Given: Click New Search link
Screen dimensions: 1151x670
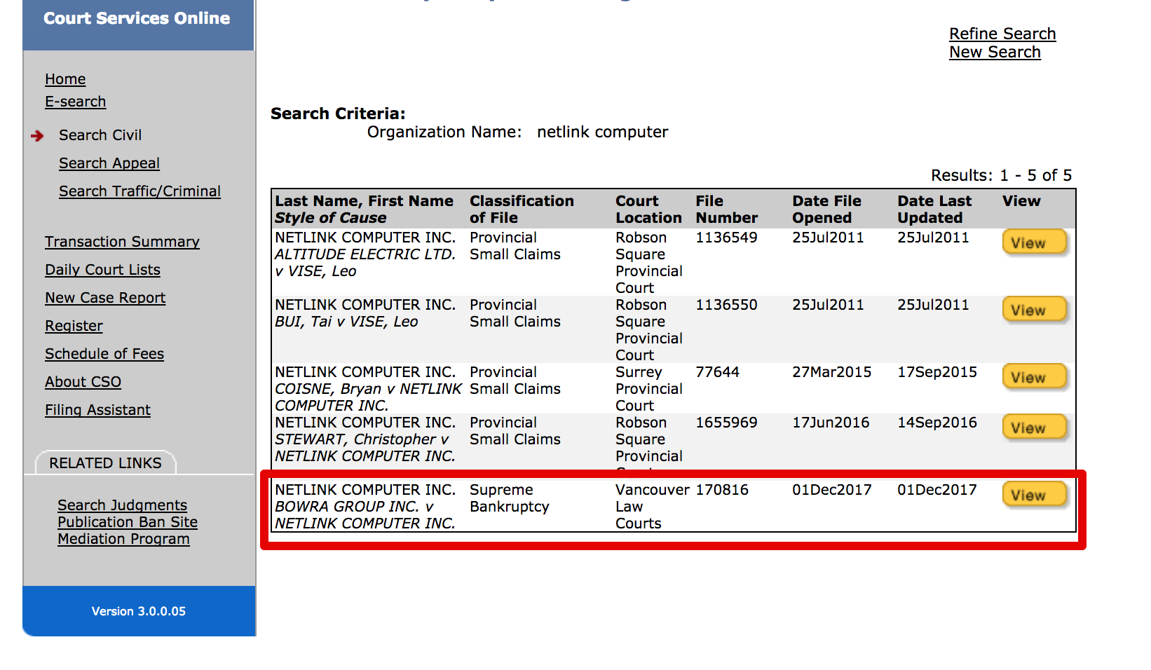Looking at the screenshot, I should [995, 52].
